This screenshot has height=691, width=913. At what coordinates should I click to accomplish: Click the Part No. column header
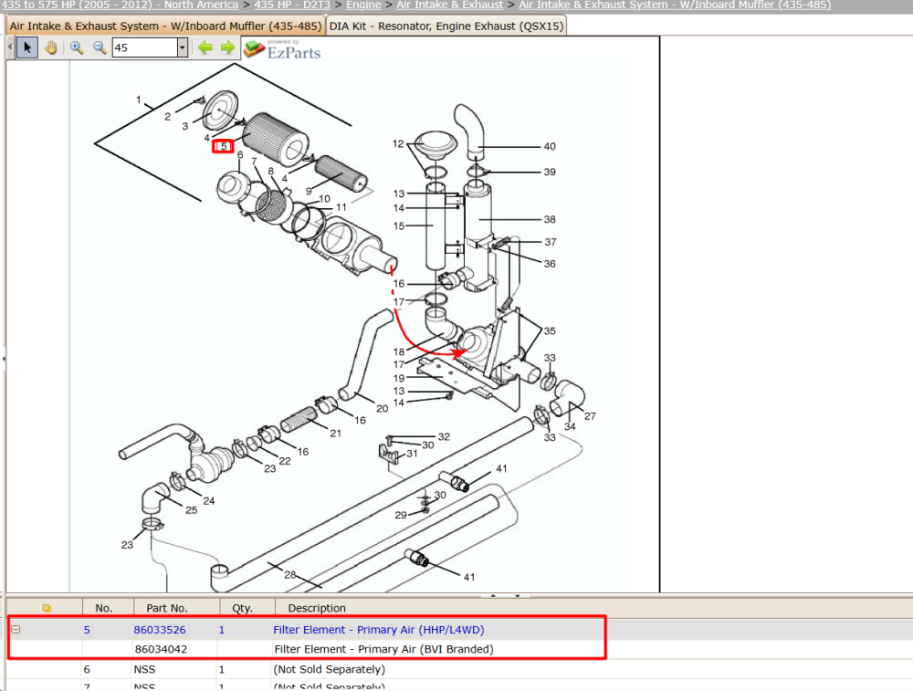click(166, 608)
